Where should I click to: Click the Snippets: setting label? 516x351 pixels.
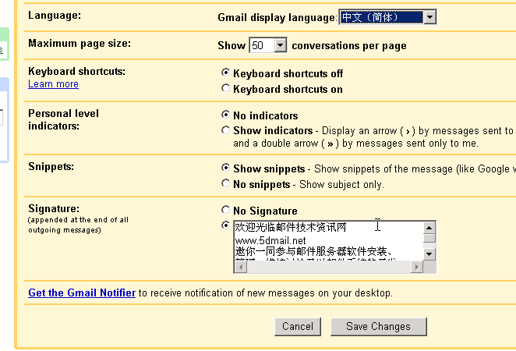(x=51, y=167)
